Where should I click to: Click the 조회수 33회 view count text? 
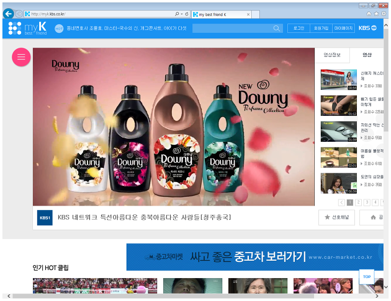[372, 86]
